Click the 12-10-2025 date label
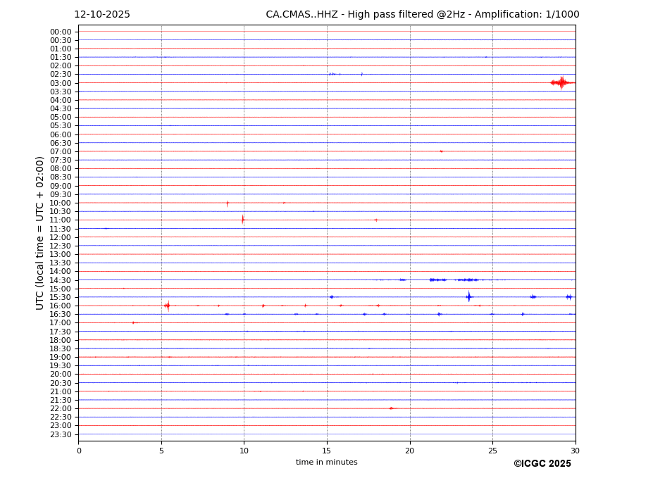This screenshot has height=490, width=653. coord(102,15)
